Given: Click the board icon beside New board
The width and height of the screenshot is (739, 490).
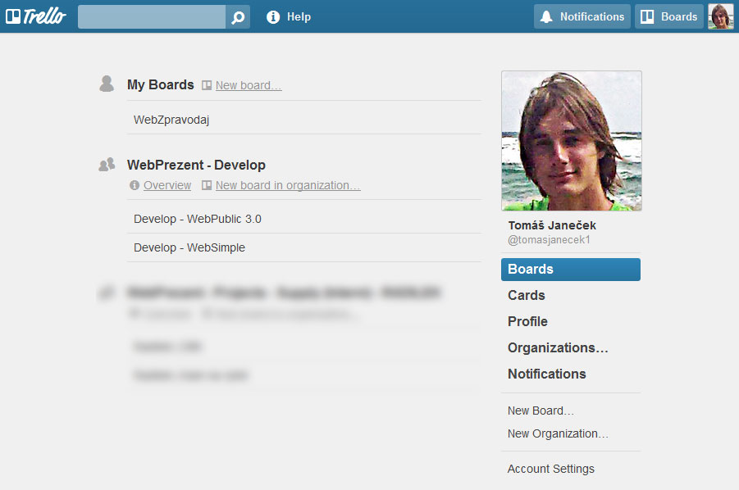Looking at the screenshot, I should [207, 85].
